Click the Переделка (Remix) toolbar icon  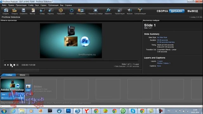(x=61, y=11)
